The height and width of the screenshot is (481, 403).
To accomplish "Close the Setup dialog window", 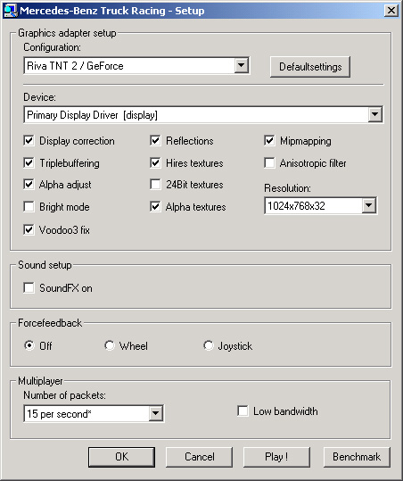I will (x=391, y=11).
